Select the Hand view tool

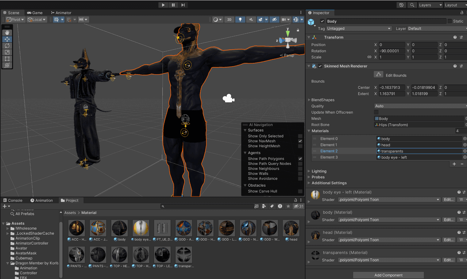point(7,33)
